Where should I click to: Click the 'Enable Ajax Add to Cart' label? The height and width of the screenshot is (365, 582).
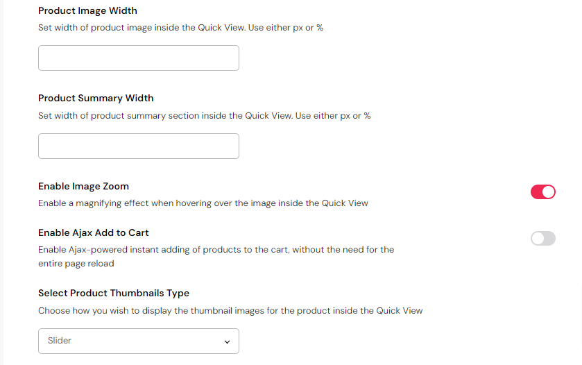click(x=94, y=232)
